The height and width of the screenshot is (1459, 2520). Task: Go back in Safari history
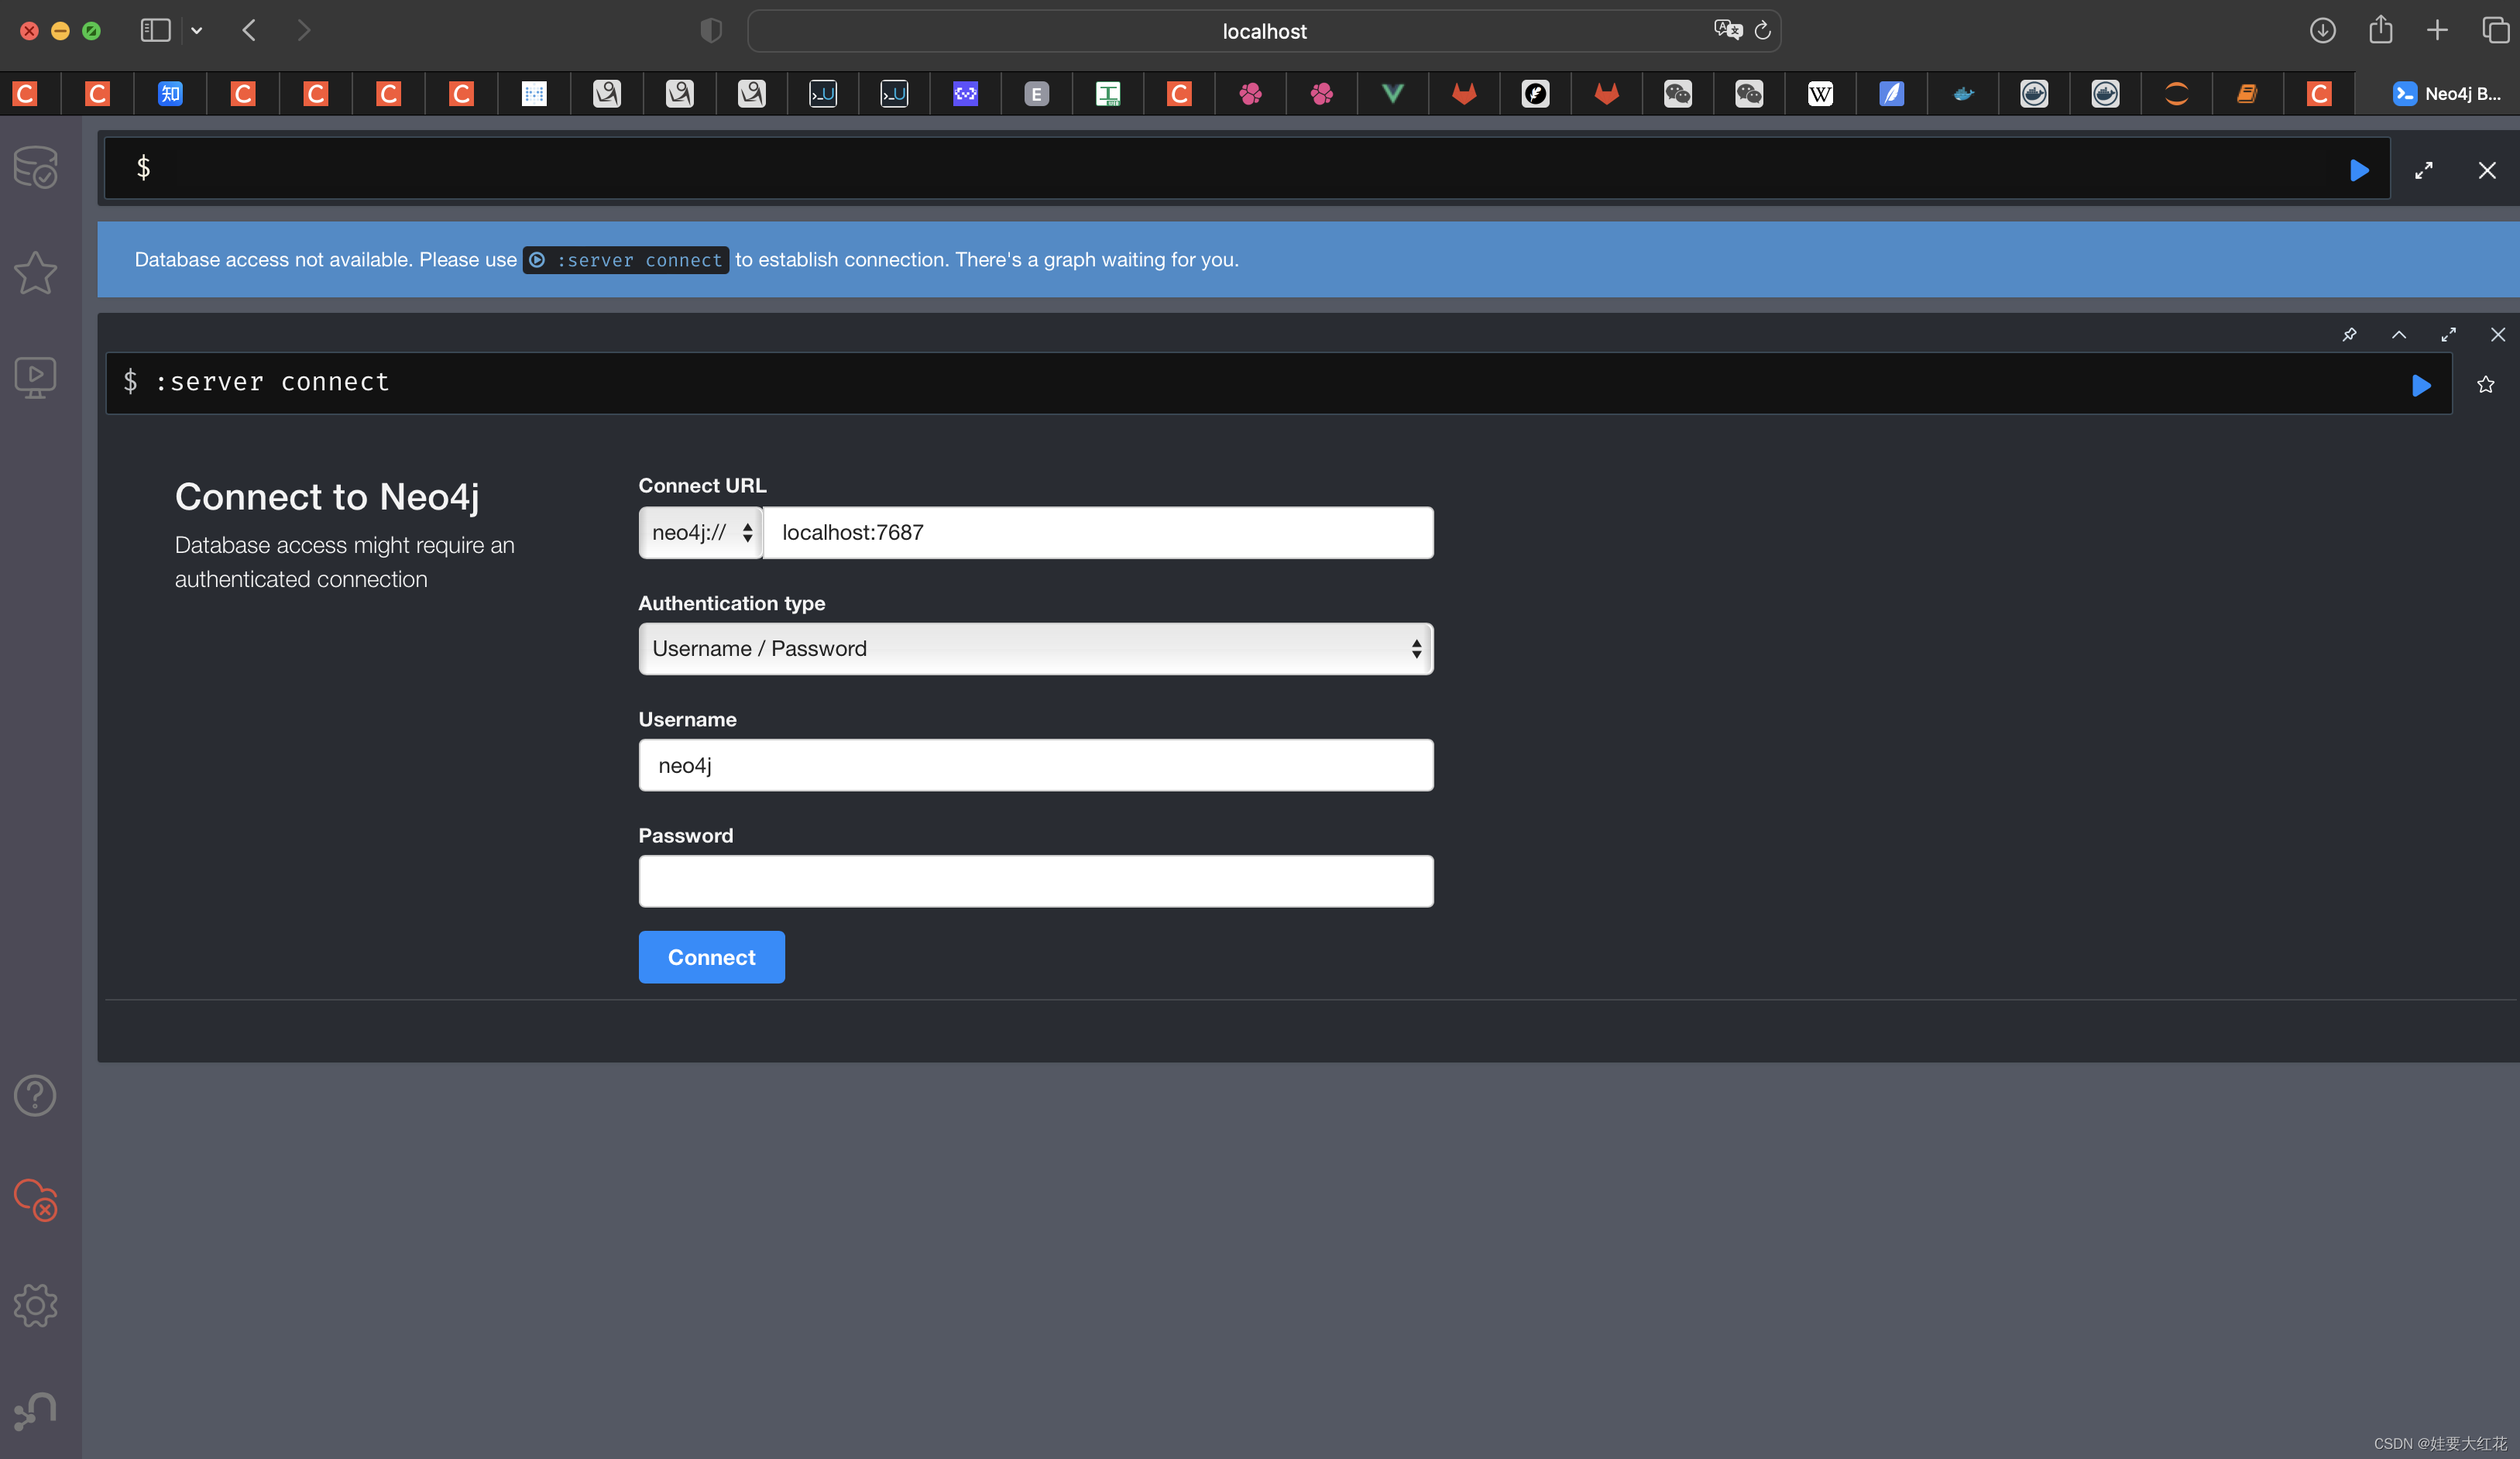[x=249, y=31]
